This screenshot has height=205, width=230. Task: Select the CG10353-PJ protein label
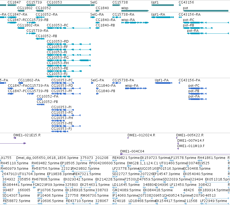pyautogui.click(x=61, y=129)
